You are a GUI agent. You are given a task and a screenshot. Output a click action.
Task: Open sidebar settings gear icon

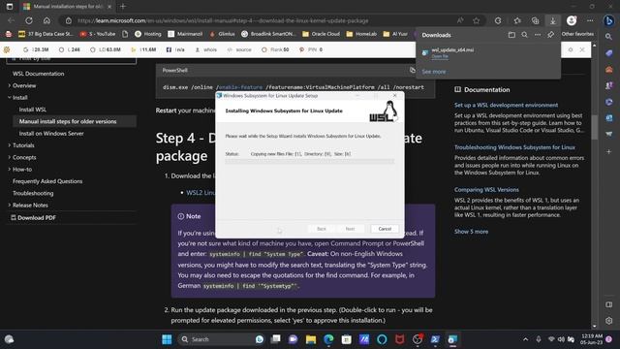click(609, 321)
